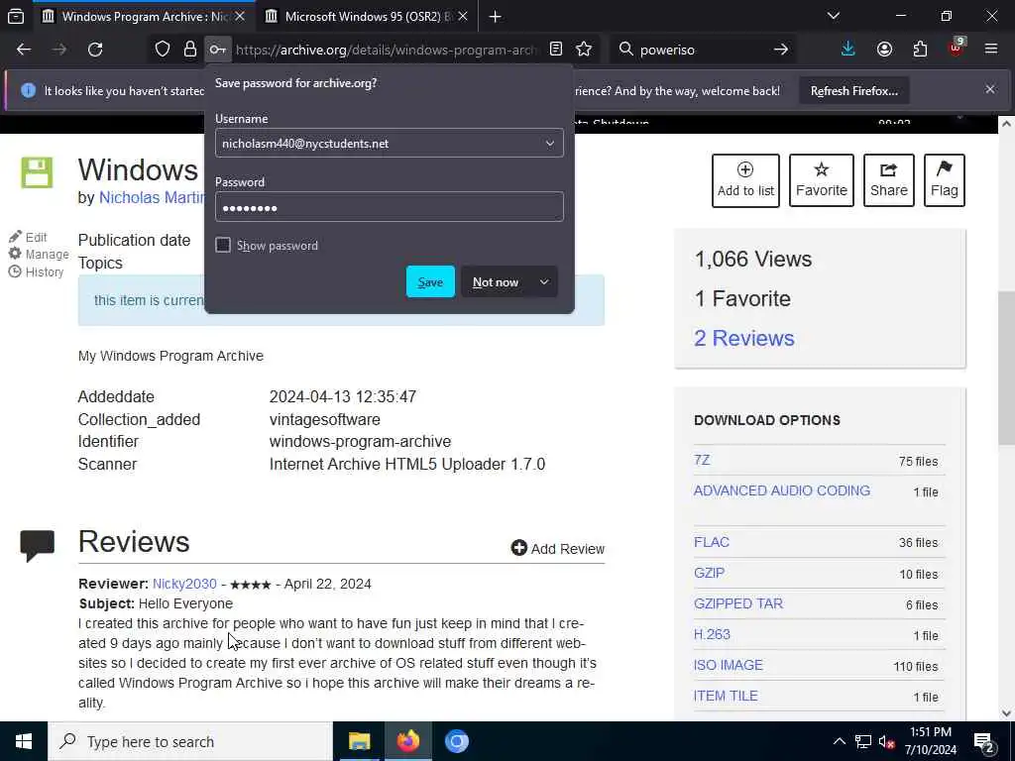1015x761 pixels.
Task: Open the Edit item link
Action: tap(29, 237)
